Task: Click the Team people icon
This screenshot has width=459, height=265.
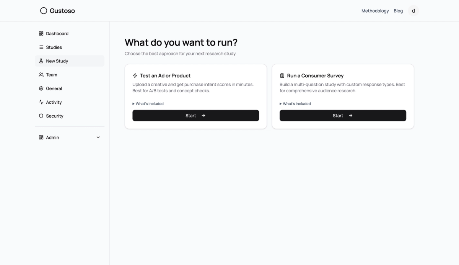Action: click(x=41, y=75)
